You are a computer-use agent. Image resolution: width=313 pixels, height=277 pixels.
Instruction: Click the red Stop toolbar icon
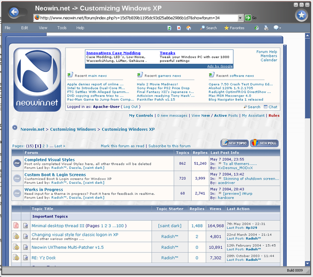click(179, 28)
